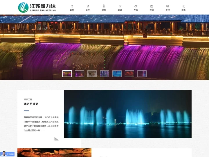Screen dimensions: 209x157
Task: Open the blue lake fountain project photo
Action: tap(128, 114)
